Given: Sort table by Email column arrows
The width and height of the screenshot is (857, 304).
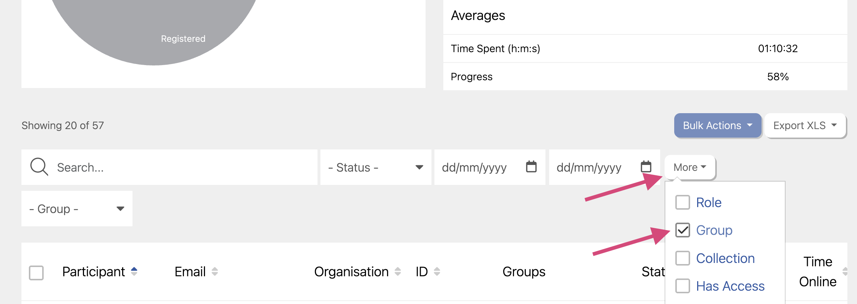Looking at the screenshot, I should 215,271.
